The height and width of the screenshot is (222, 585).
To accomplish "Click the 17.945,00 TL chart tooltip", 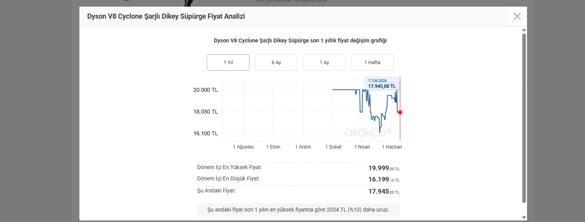I will point(382,84).
